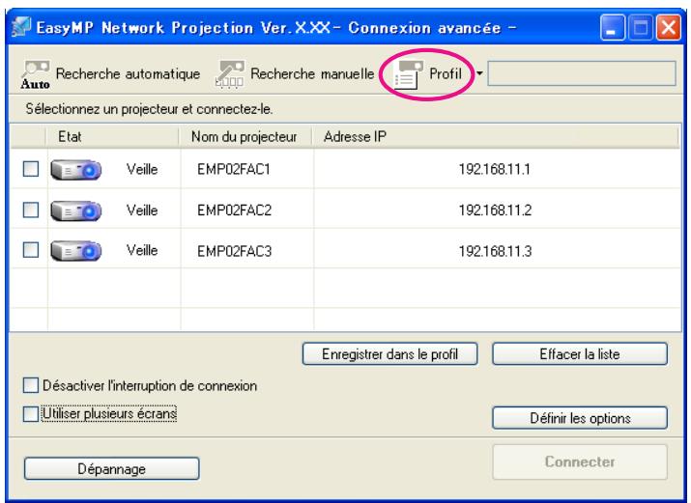Enable Utiliser plusieurs écrans option

tap(30, 413)
